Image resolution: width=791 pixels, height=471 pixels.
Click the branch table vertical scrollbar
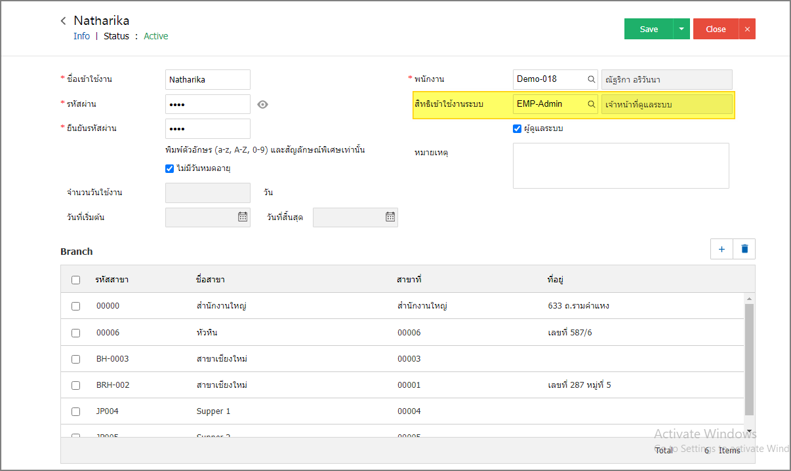pos(749,359)
